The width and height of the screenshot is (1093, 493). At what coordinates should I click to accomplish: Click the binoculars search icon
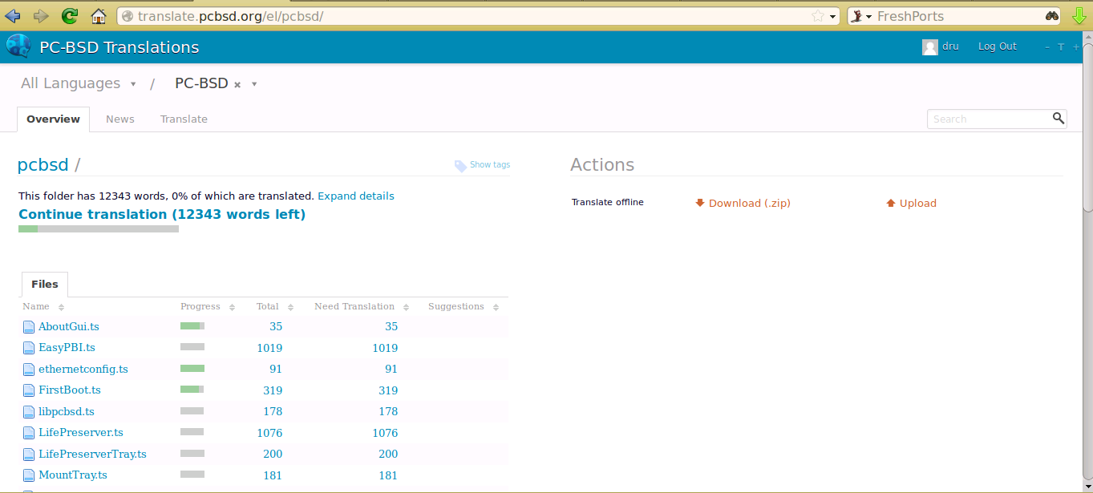click(x=1051, y=16)
